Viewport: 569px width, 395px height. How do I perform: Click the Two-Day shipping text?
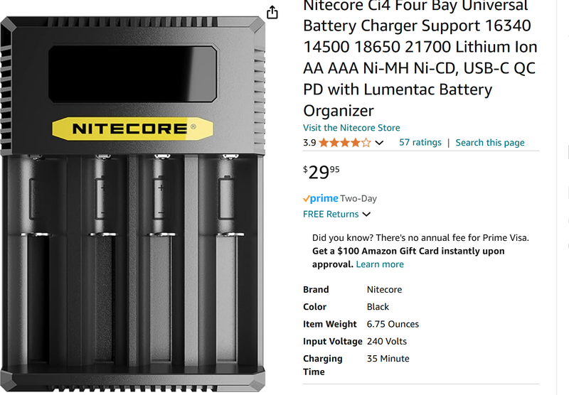[x=358, y=199]
